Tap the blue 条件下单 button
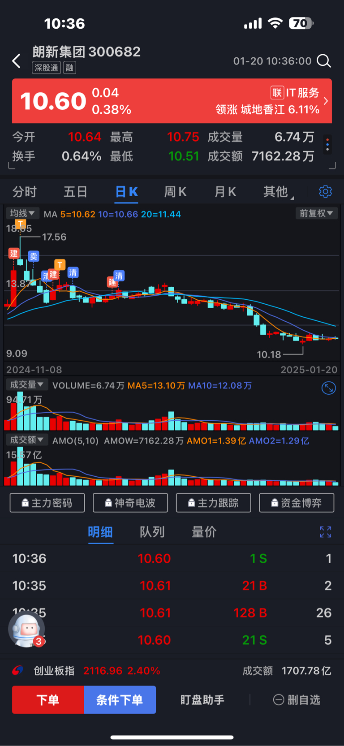The height and width of the screenshot is (746, 344). (x=120, y=700)
